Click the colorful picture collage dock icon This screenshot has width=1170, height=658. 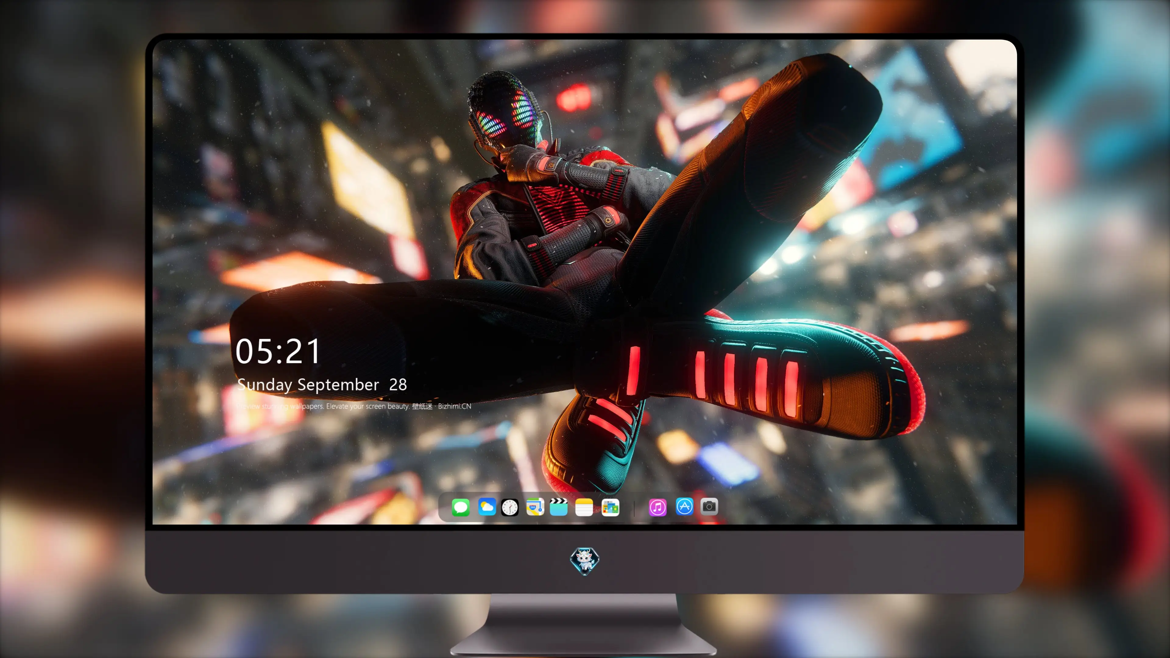(x=610, y=507)
